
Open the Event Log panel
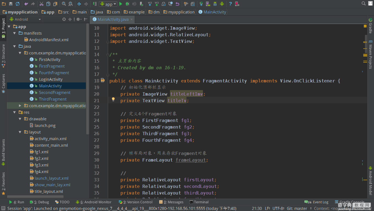pos(317,202)
